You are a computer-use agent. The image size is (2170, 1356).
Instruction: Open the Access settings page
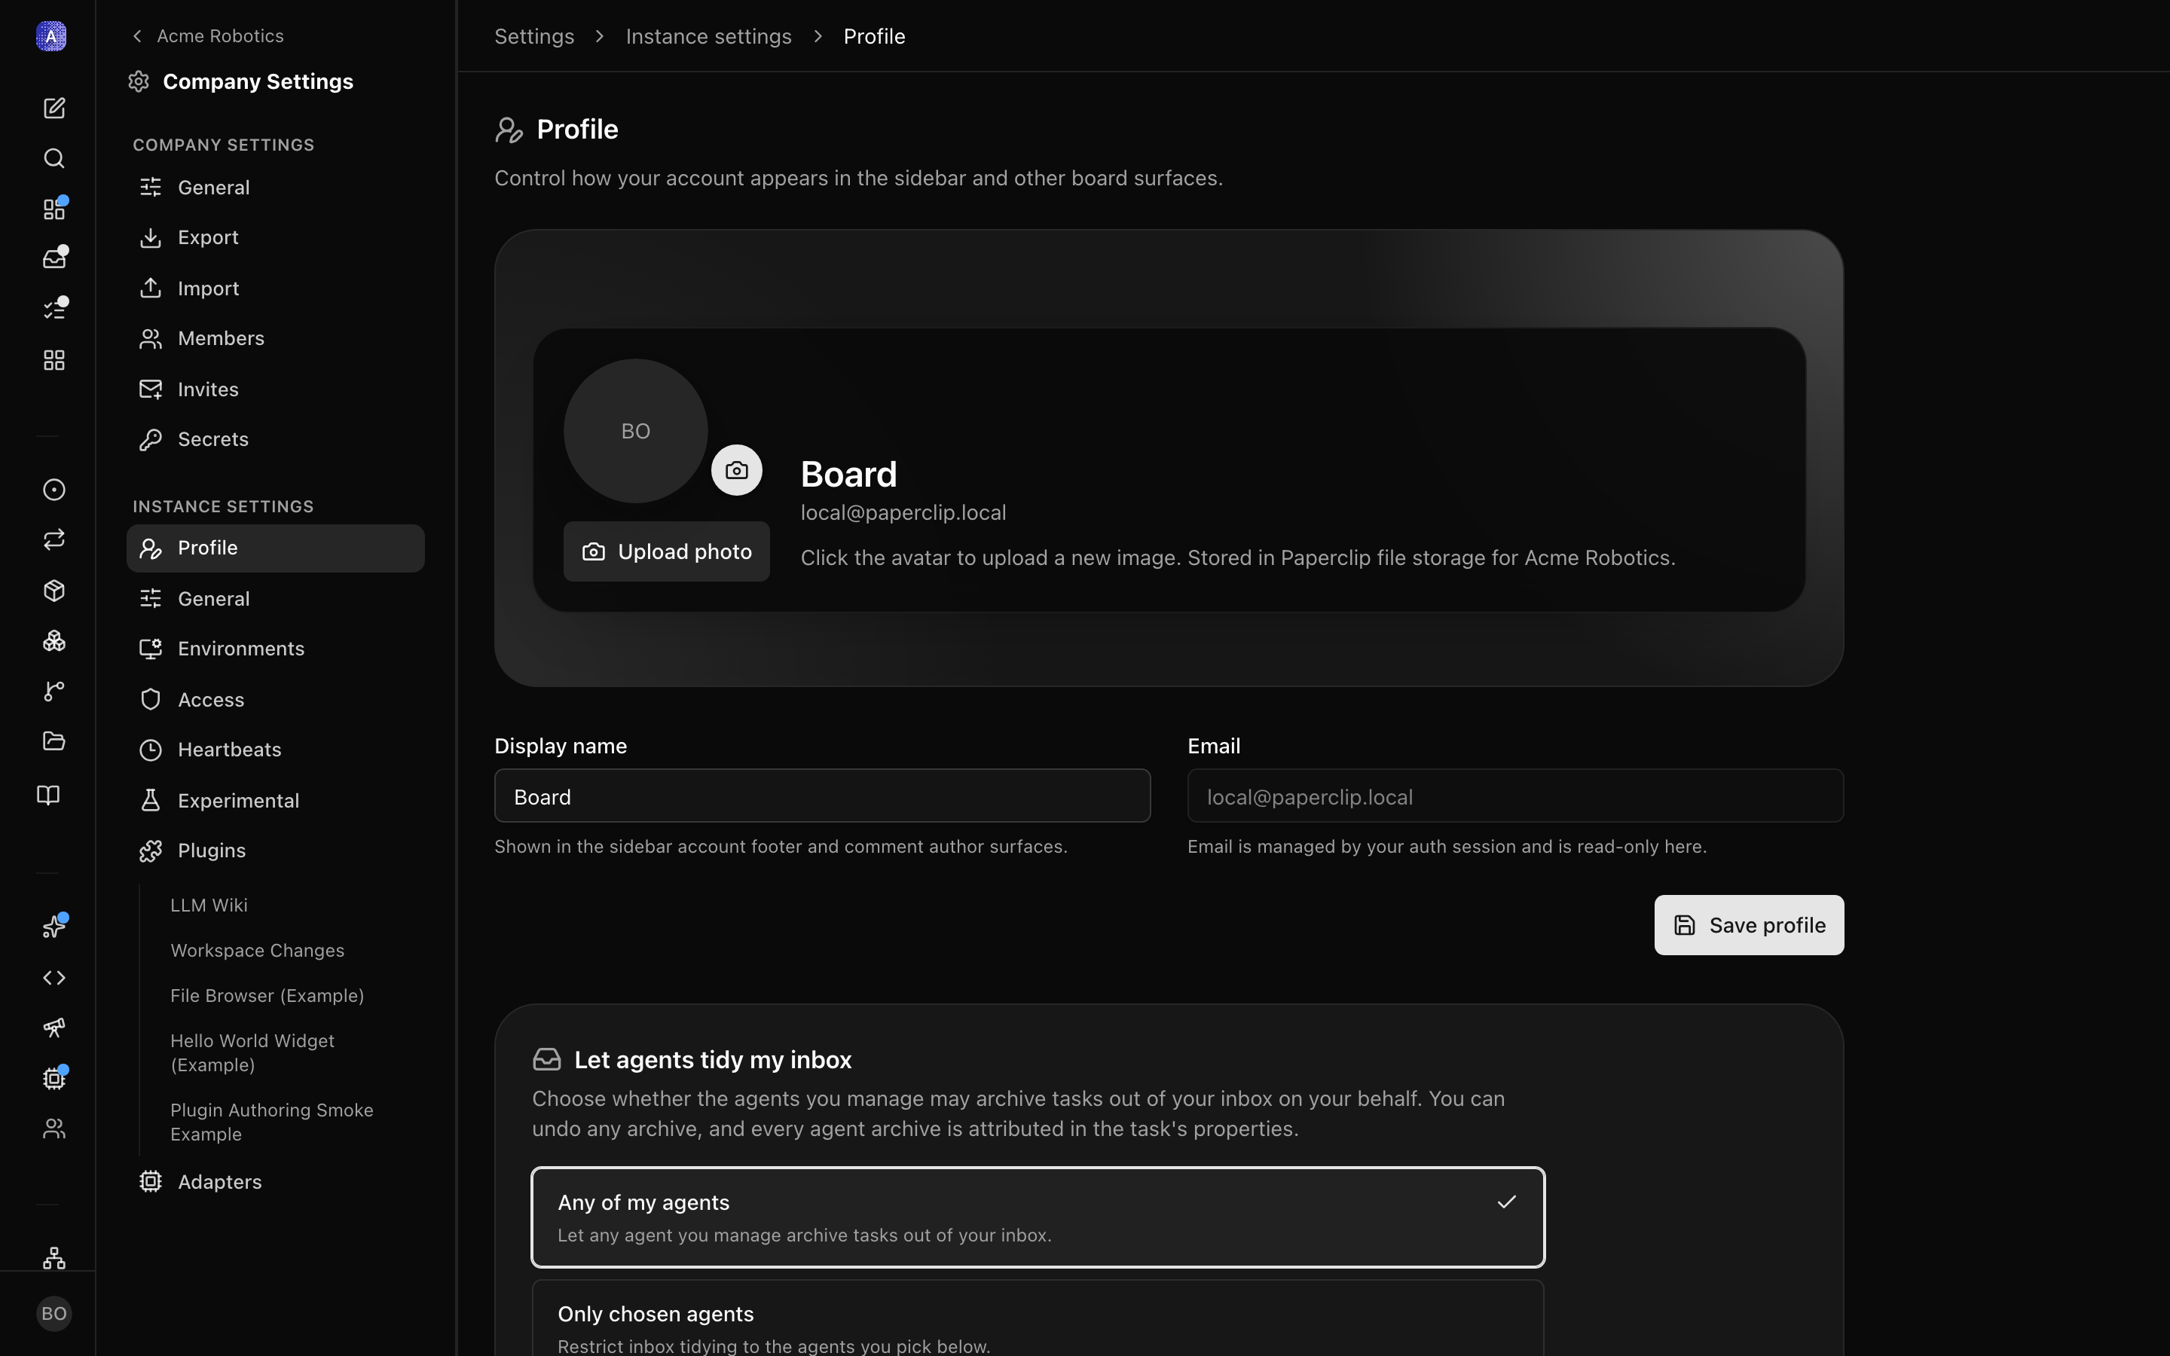click(275, 700)
